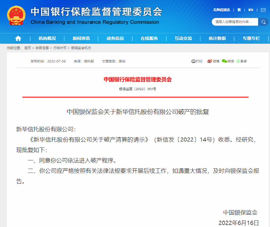Click the red heading 中国银行保险监督管理委员会
This screenshot has height=227, width=270.
tap(138, 80)
